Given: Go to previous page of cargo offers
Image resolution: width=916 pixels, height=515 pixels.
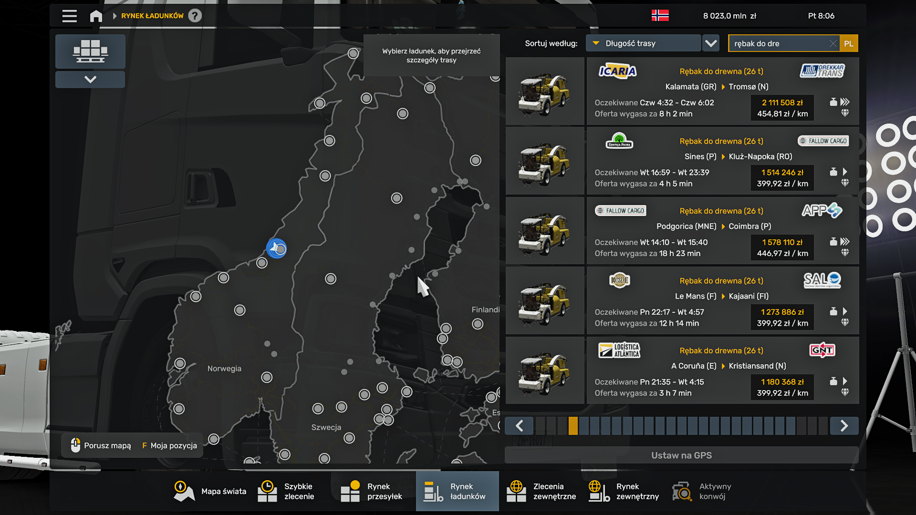Looking at the screenshot, I should coord(520,426).
